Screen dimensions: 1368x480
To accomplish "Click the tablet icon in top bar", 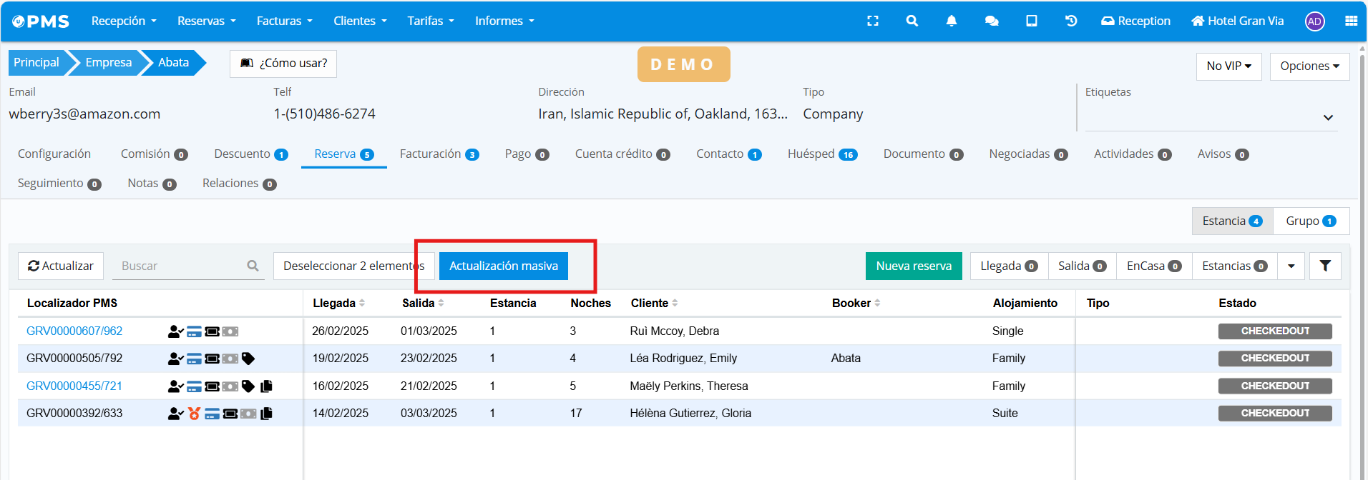I will [x=1031, y=21].
